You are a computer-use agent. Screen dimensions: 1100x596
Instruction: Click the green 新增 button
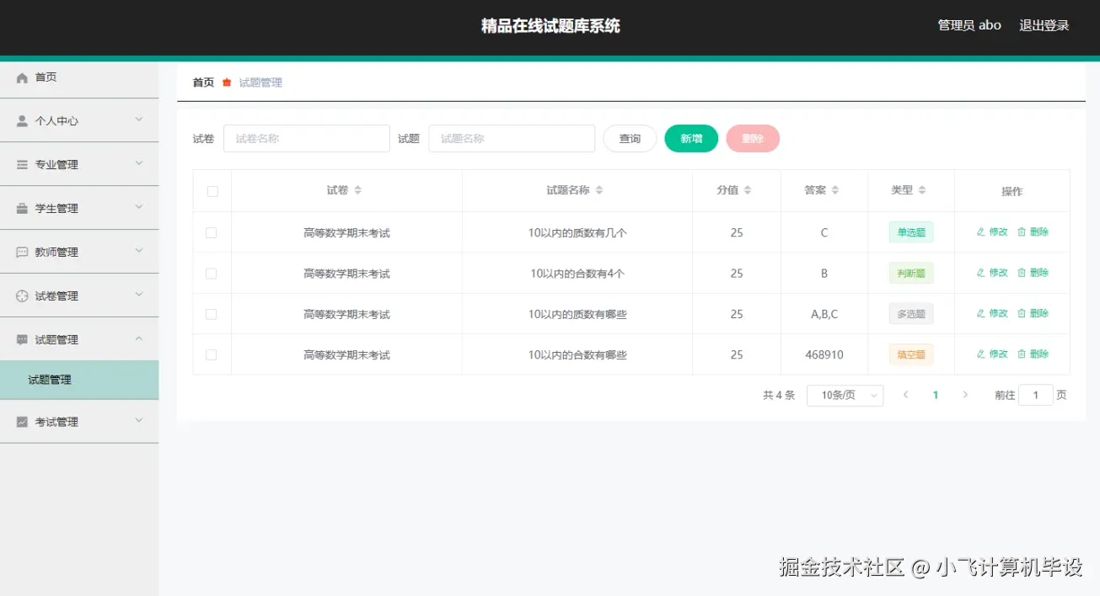point(691,139)
